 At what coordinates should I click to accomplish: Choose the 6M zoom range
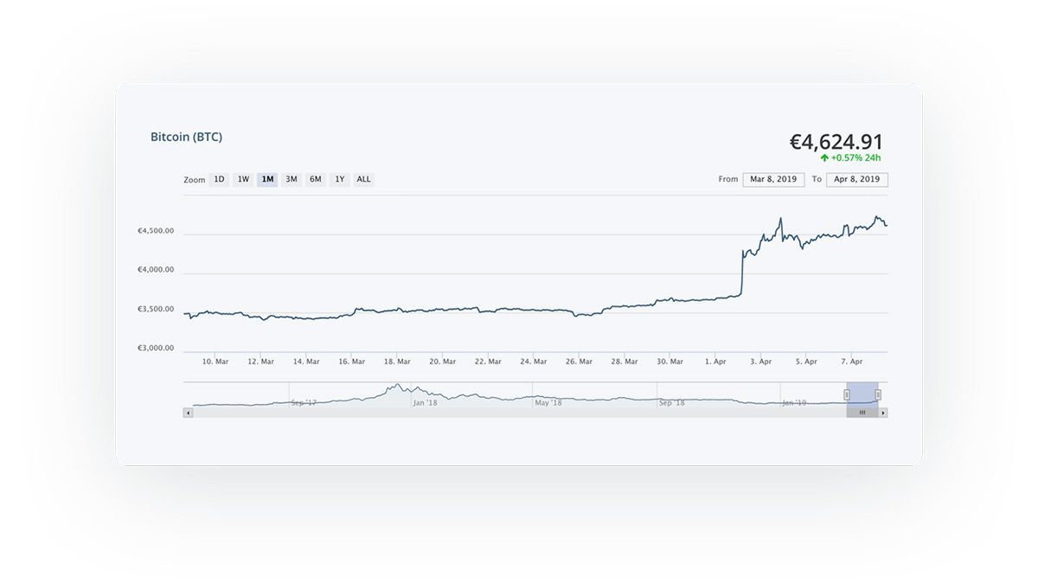[316, 179]
